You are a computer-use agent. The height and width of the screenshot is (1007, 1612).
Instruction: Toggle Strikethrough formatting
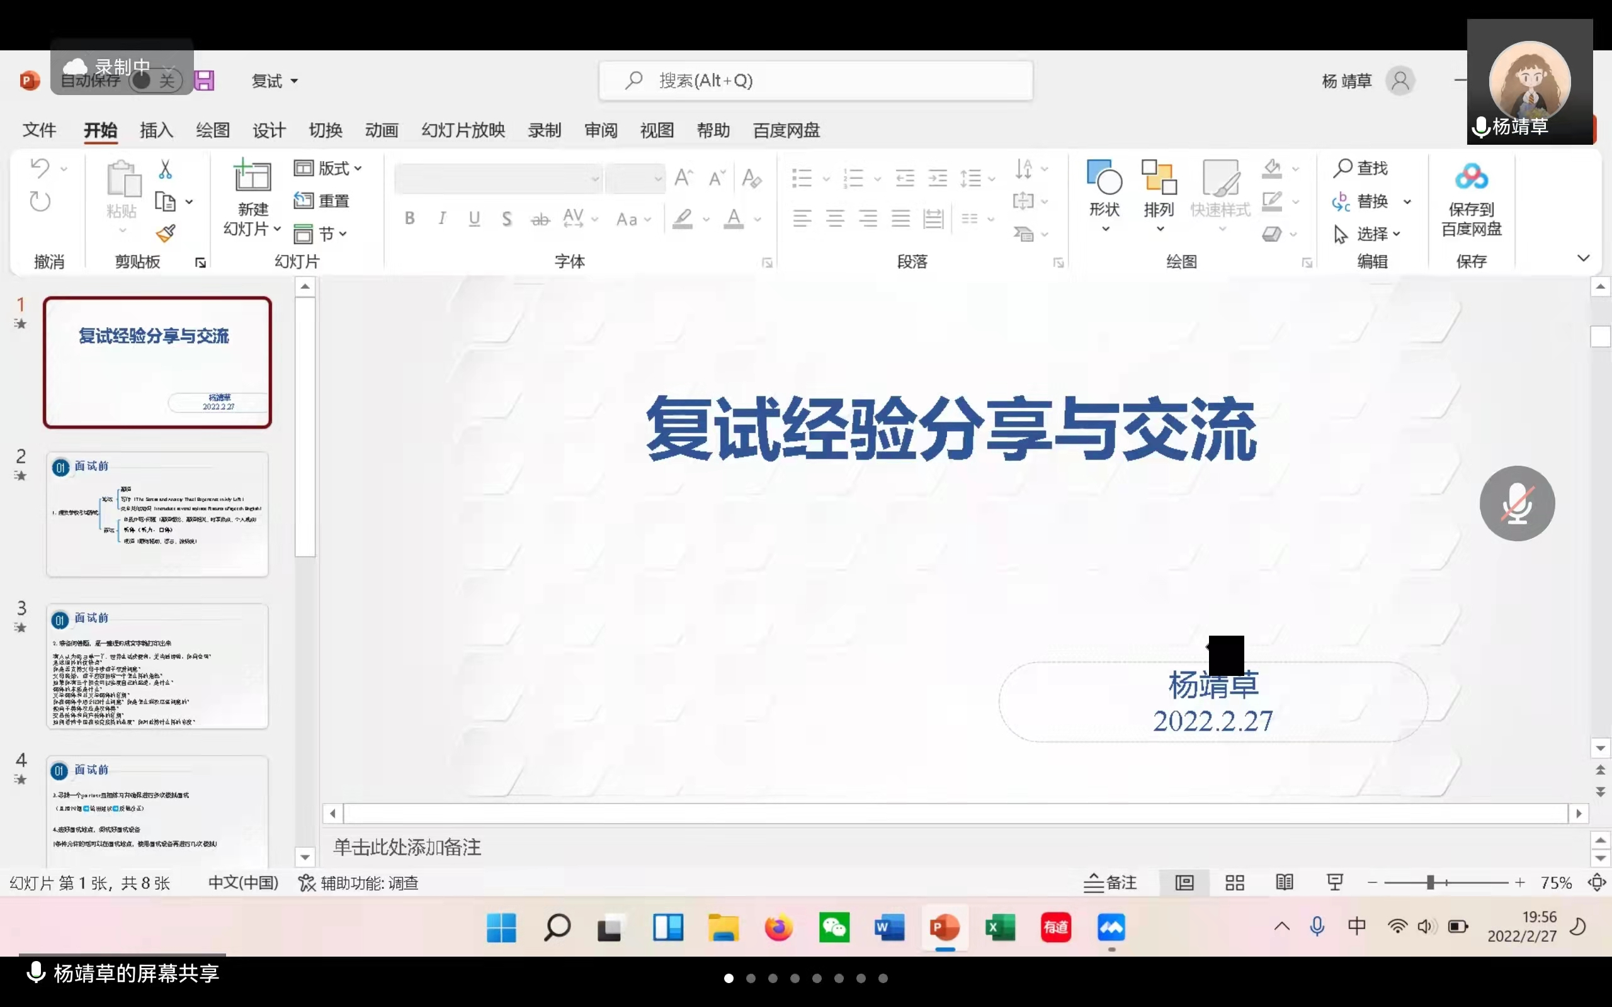[540, 219]
